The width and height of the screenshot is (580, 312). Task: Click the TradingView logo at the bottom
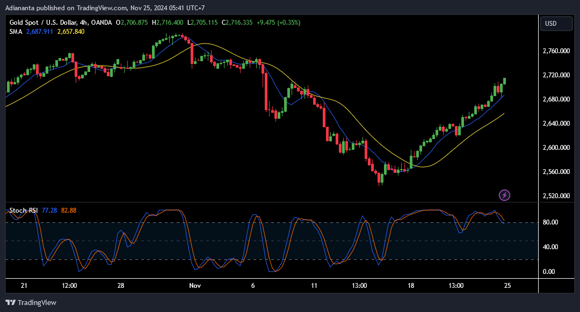[x=31, y=302]
